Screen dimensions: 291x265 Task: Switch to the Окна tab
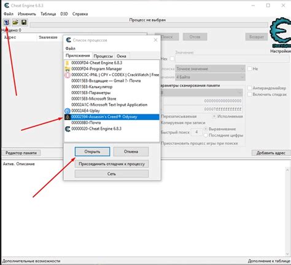[x=122, y=56]
